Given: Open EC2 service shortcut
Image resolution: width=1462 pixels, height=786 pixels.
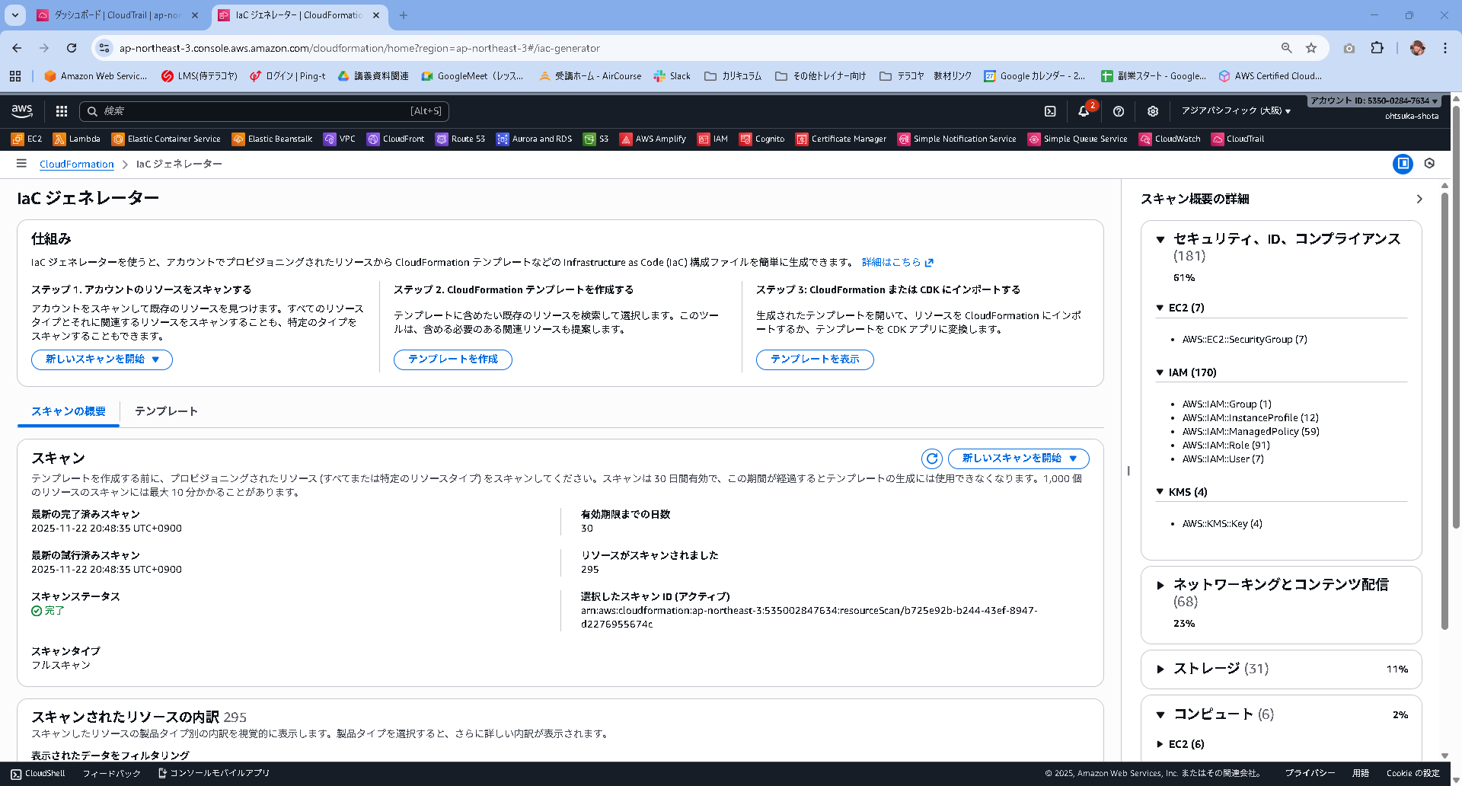Looking at the screenshot, I should [x=27, y=139].
